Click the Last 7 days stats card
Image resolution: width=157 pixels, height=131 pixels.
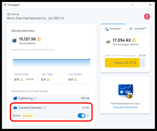click(51, 77)
